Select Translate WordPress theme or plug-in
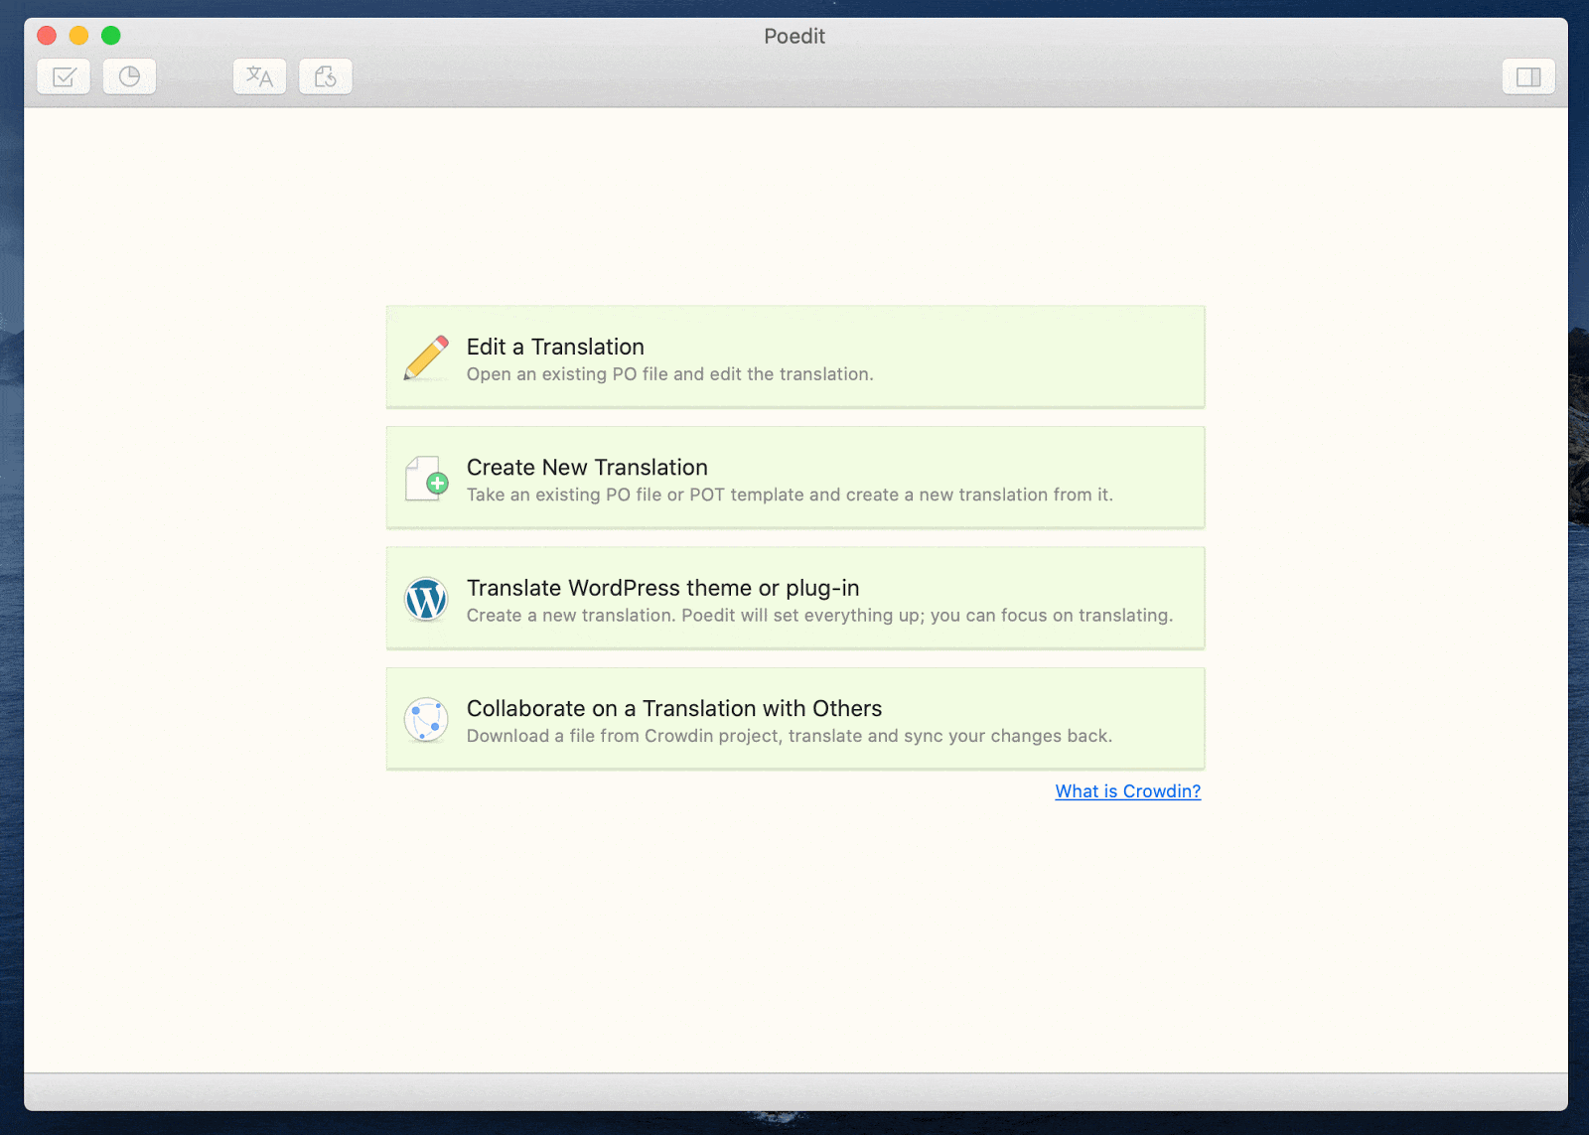Image resolution: width=1589 pixels, height=1135 pixels. [x=795, y=599]
